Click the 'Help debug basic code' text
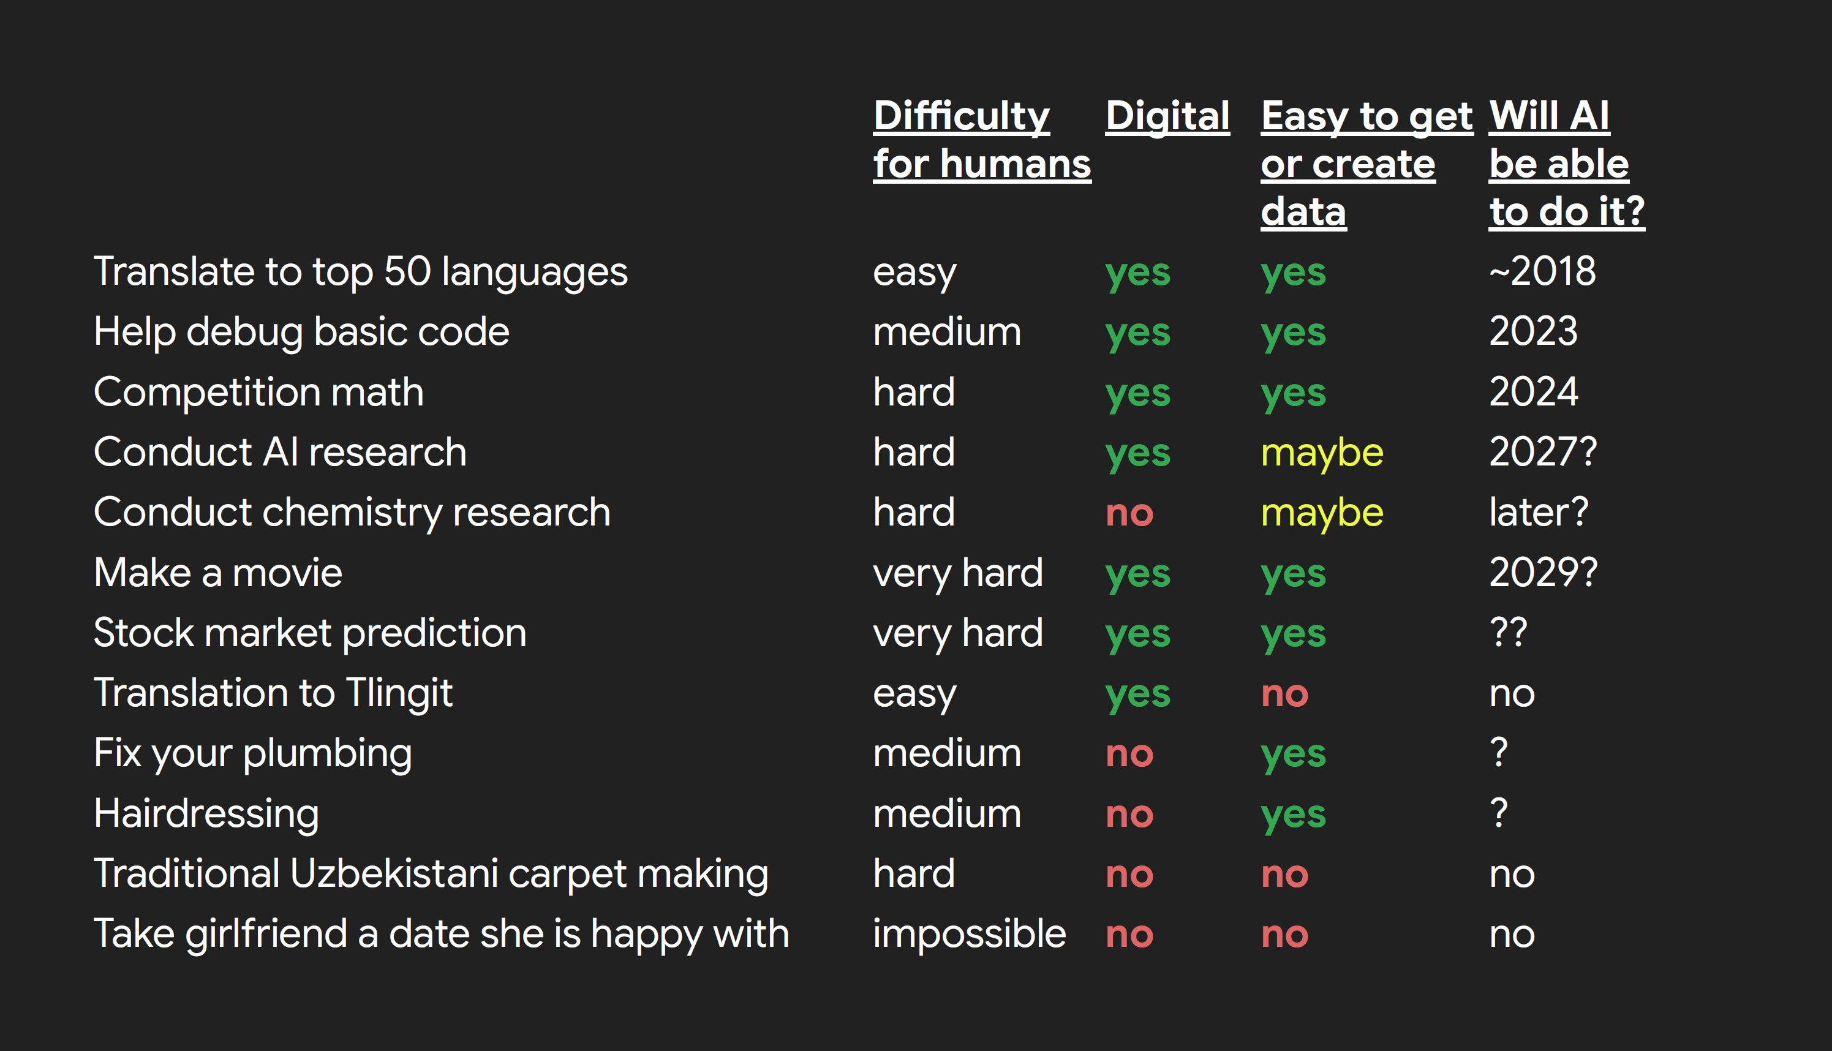The height and width of the screenshot is (1051, 1832). 301,332
